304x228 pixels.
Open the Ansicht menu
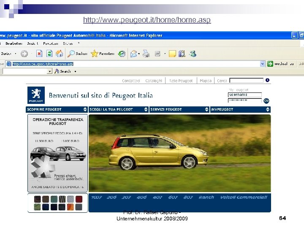33,43
